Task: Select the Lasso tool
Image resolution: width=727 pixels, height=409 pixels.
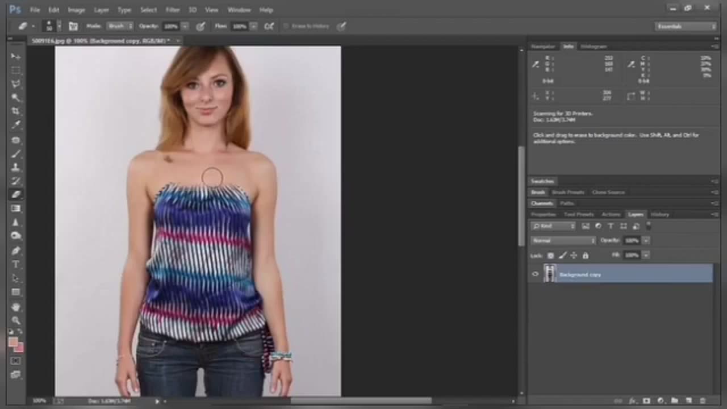Action: tap(16, 84)
